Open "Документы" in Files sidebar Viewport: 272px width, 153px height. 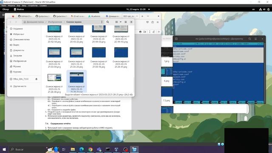coord(17,50)
